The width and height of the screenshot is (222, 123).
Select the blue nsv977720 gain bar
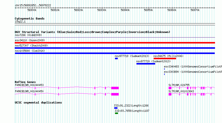(x=146, y=64)
